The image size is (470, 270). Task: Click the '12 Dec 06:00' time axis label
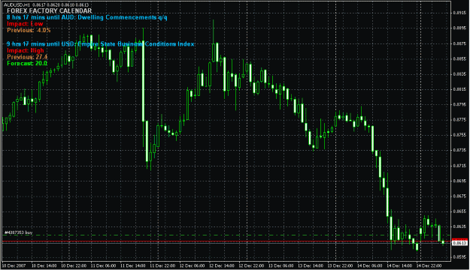point(193,265)
